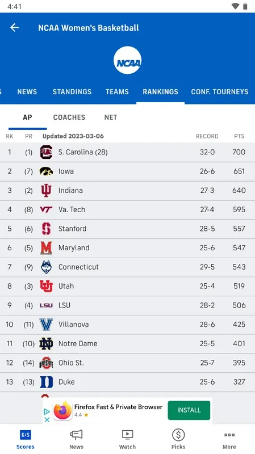Tap the Duke team logo

[47, 382]
